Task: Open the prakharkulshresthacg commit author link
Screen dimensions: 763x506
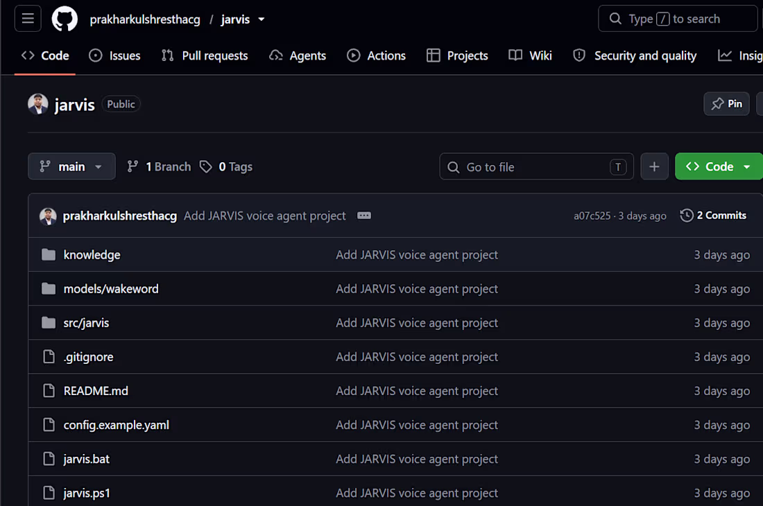Action: pos(120,216)
